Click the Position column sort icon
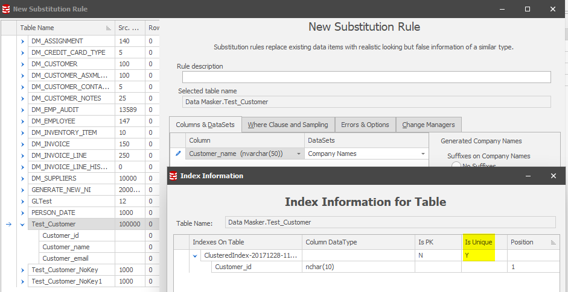568x292 pixels. 553,242
